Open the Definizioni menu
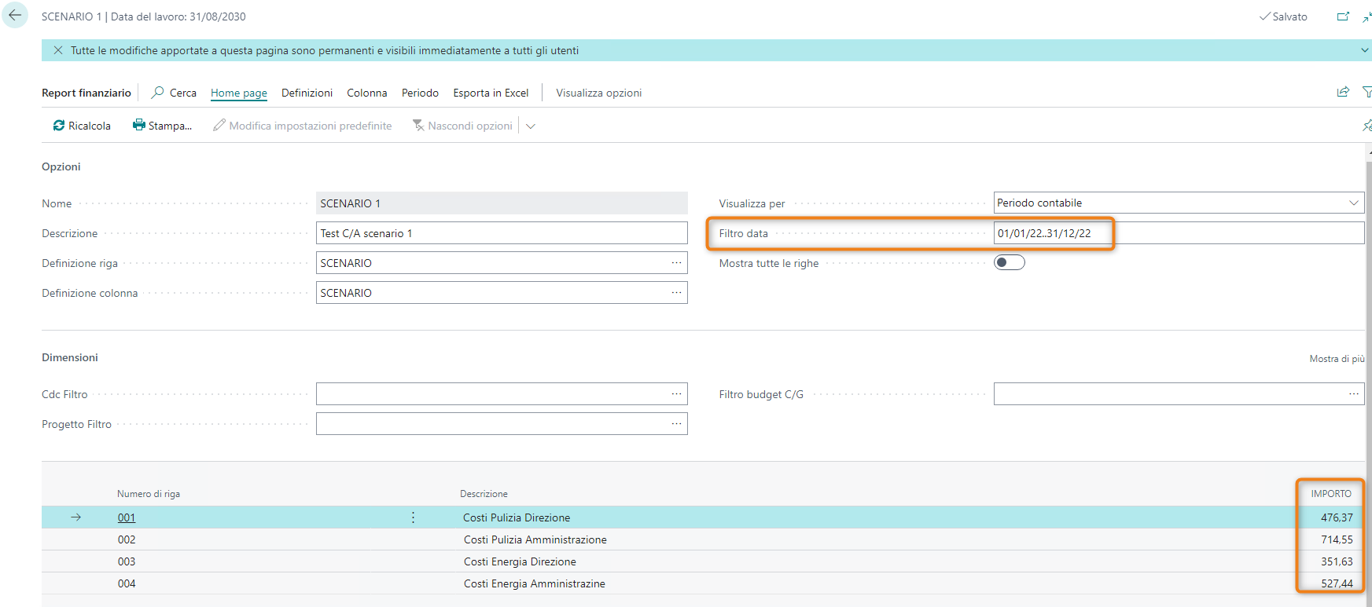The width and height of the screenshot is (1372, 607). [x=307, y=93]
